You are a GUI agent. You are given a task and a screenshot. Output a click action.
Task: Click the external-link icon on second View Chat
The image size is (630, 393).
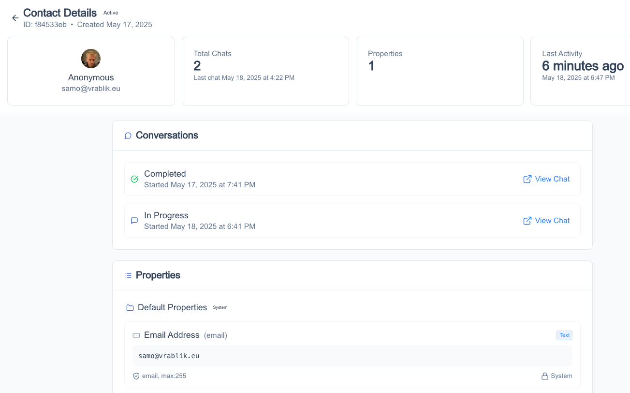coord(527,221)
